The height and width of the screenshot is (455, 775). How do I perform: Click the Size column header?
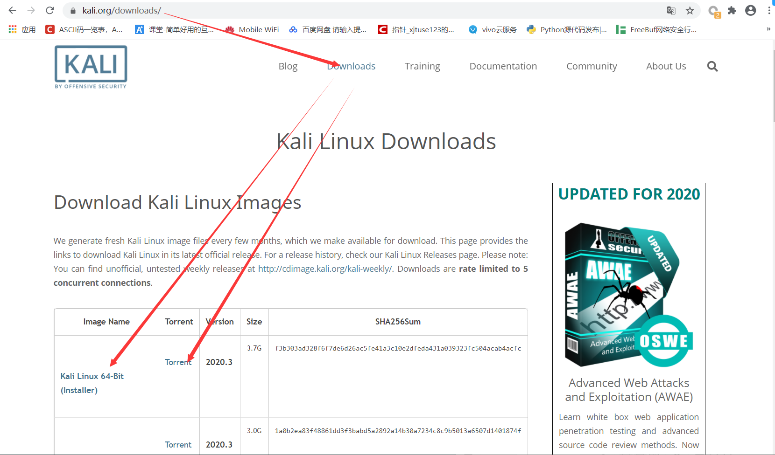coord(254,322)
